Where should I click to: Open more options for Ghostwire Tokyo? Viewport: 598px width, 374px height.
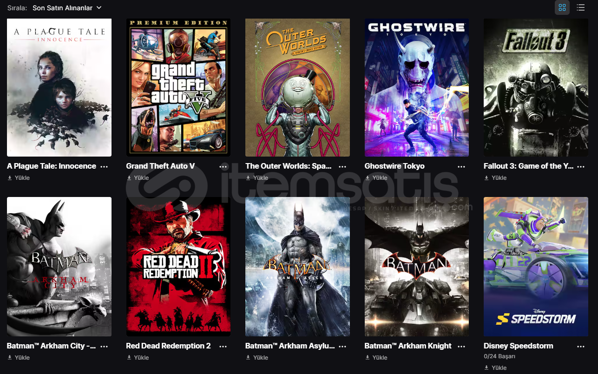pyautogui.click(x=461, y=166)
